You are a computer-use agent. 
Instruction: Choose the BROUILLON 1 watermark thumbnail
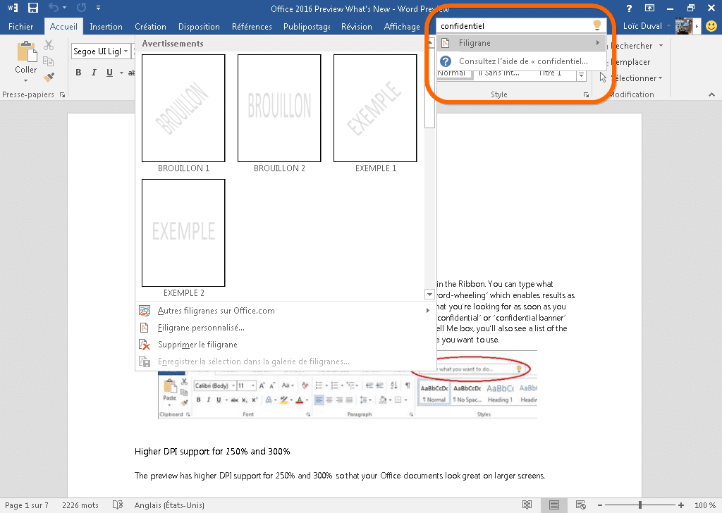(x=183, y=108)
